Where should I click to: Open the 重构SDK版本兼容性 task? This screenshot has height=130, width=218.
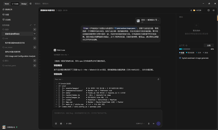click(13, 52)
